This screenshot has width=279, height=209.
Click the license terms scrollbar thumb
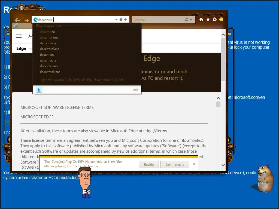[x=218, y=104]
